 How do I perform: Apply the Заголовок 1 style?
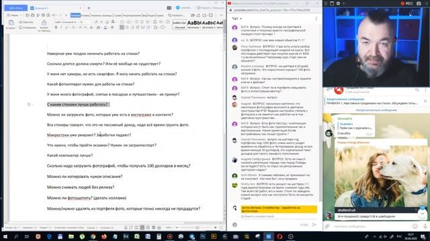[194, 25]
